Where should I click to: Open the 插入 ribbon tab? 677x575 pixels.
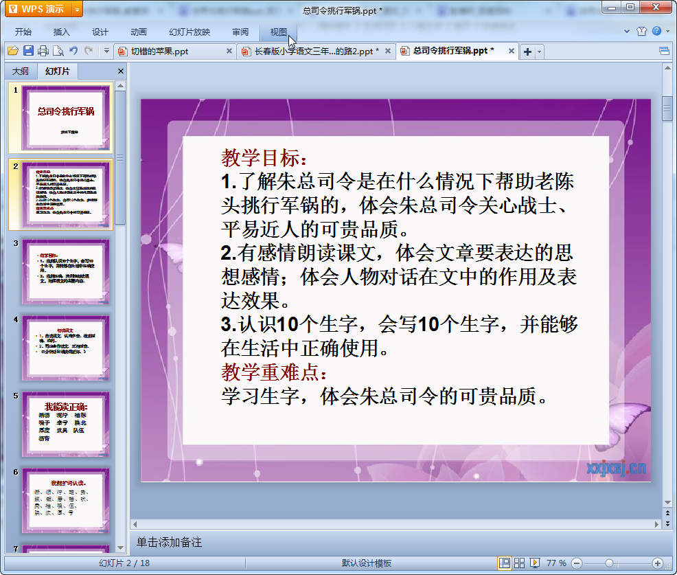61,32
